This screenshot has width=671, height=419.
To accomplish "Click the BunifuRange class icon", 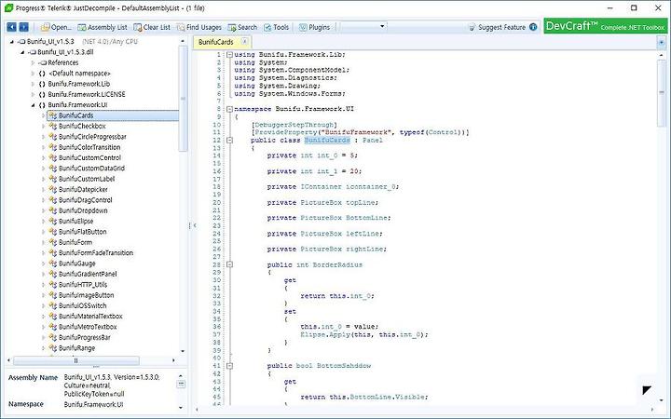I will tap(52, 347).
